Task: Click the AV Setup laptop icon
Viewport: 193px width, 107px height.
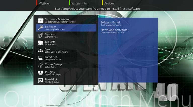Action: click(41, 58)
